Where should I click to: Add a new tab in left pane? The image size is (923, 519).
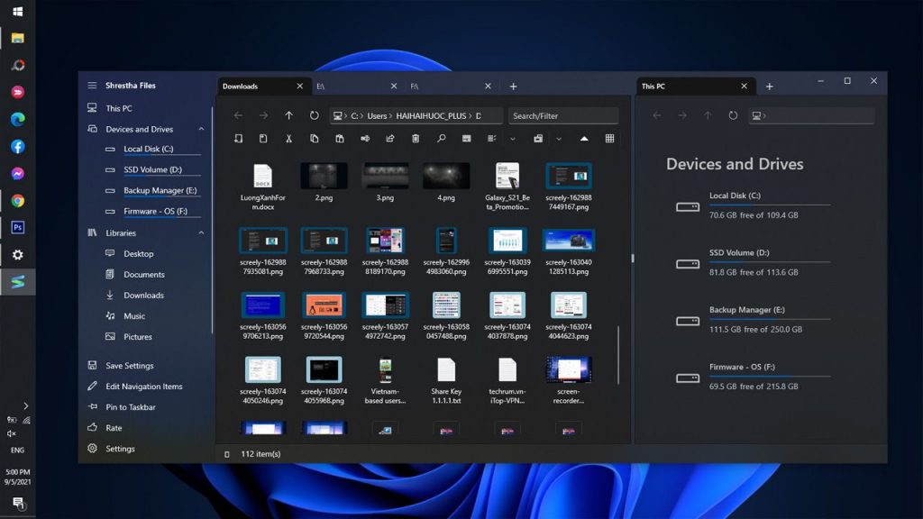(x=513, y=86)
